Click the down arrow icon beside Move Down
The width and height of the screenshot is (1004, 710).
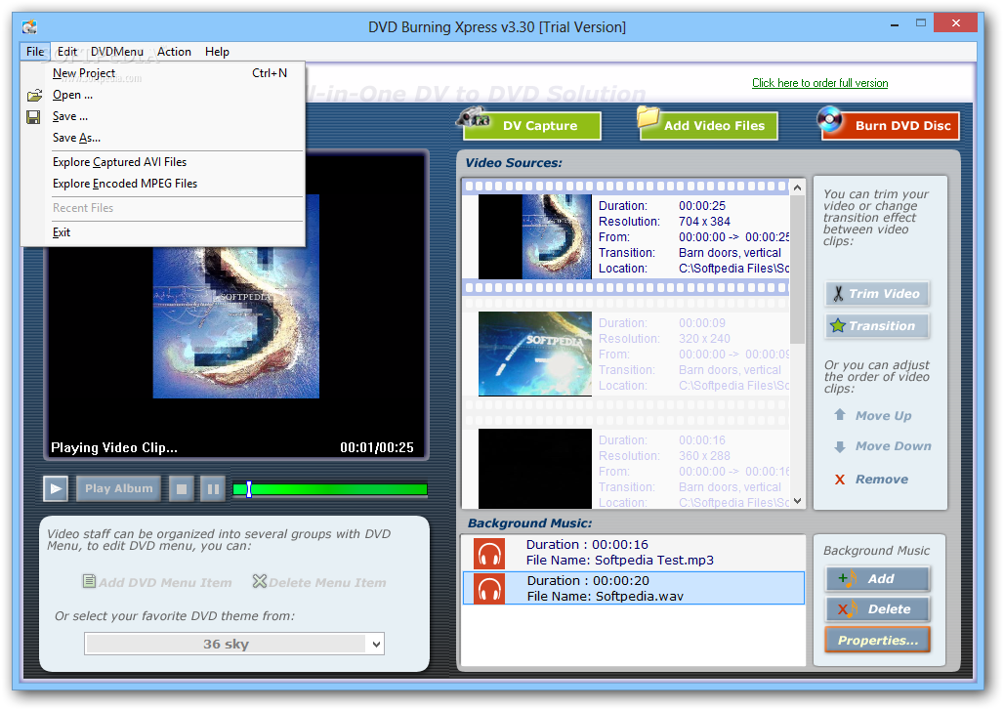[x=840, y=447]
